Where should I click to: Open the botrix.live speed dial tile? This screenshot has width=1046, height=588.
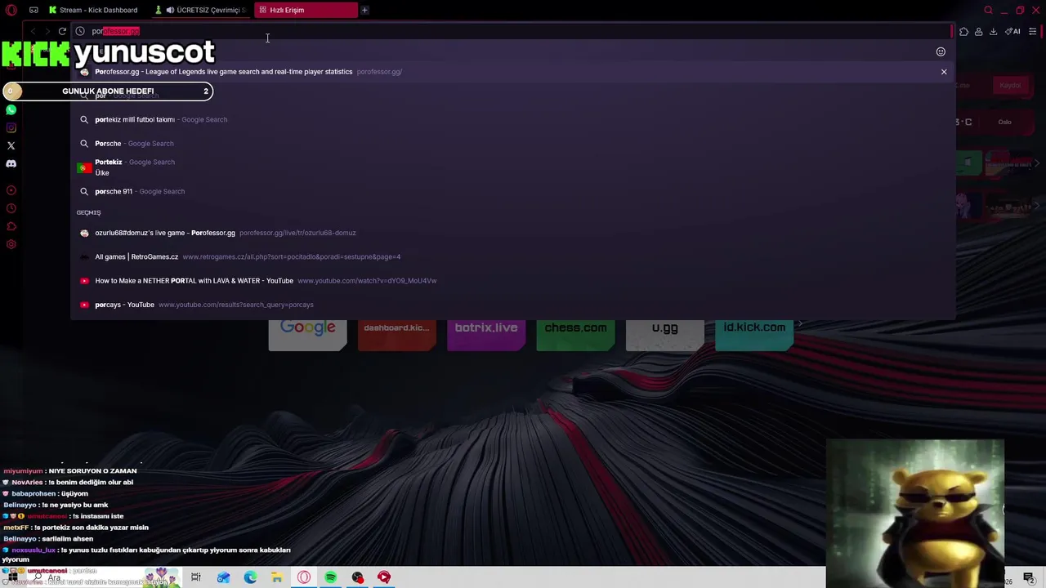pyautogui.click(x=486, y=335)
